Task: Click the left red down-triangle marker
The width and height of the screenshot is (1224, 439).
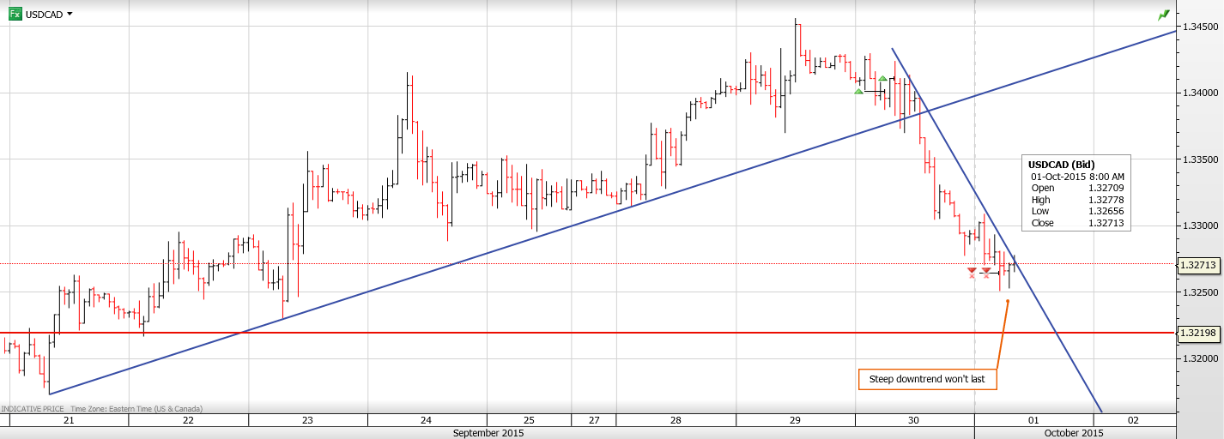Action: [972, 271]
